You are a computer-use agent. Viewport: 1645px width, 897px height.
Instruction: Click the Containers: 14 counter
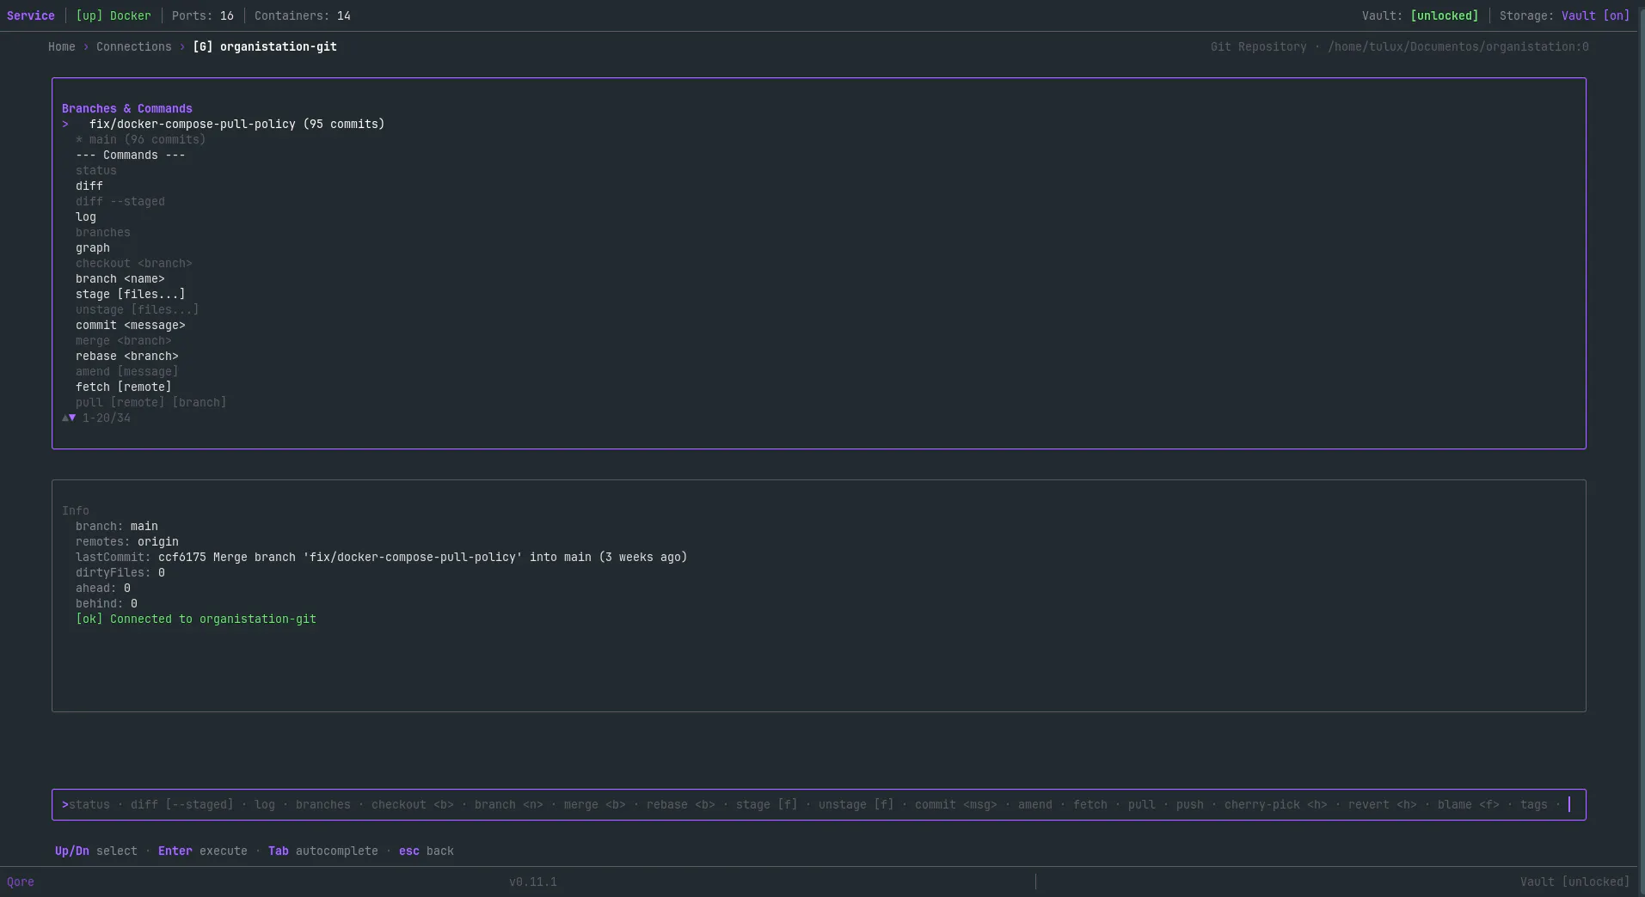(302, 15)
